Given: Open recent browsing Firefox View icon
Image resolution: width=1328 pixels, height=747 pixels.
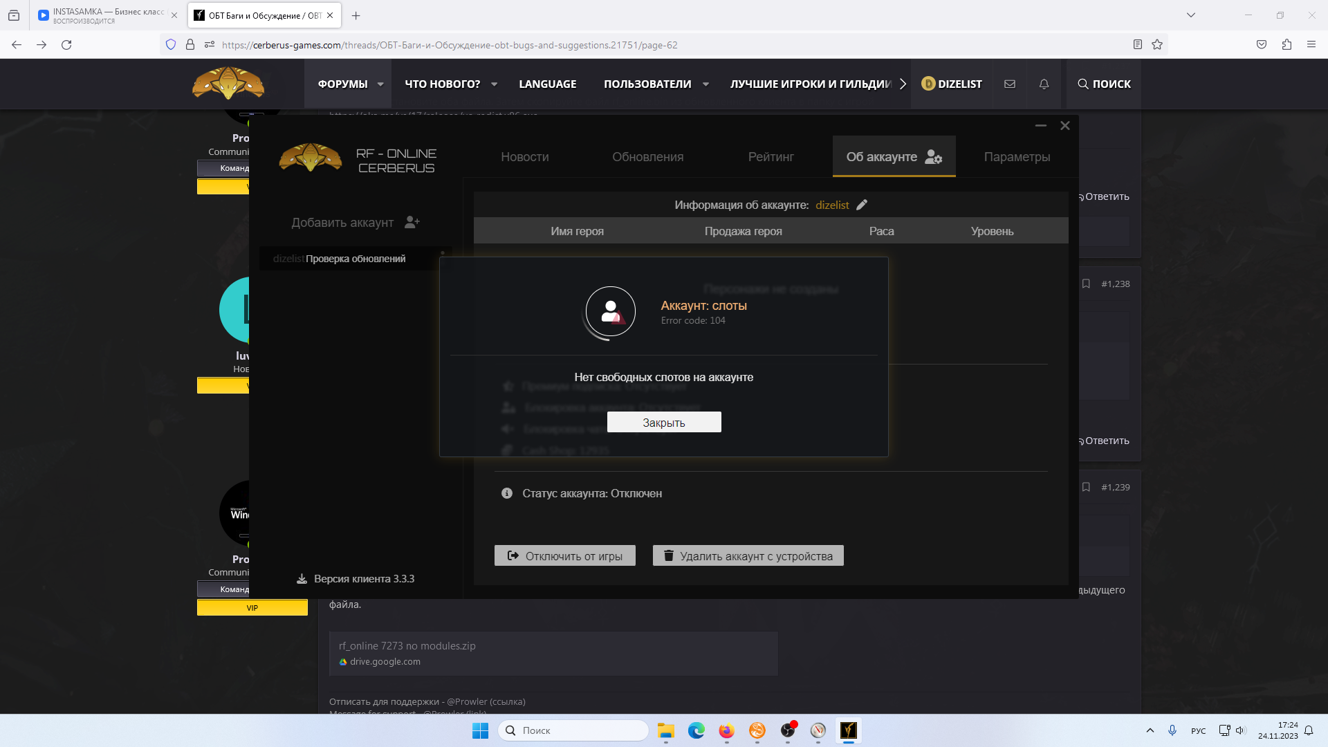Looking at the screenshot, I should (14, 15).
